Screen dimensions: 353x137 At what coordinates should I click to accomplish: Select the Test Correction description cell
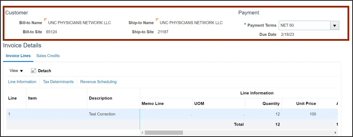click(102, 114)
